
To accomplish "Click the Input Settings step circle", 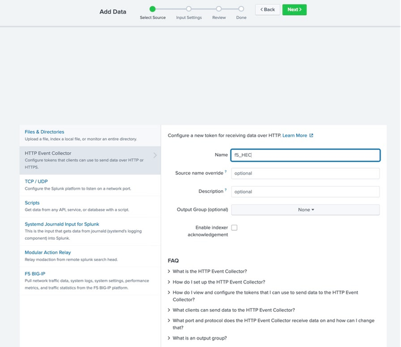I will [189, 9].
